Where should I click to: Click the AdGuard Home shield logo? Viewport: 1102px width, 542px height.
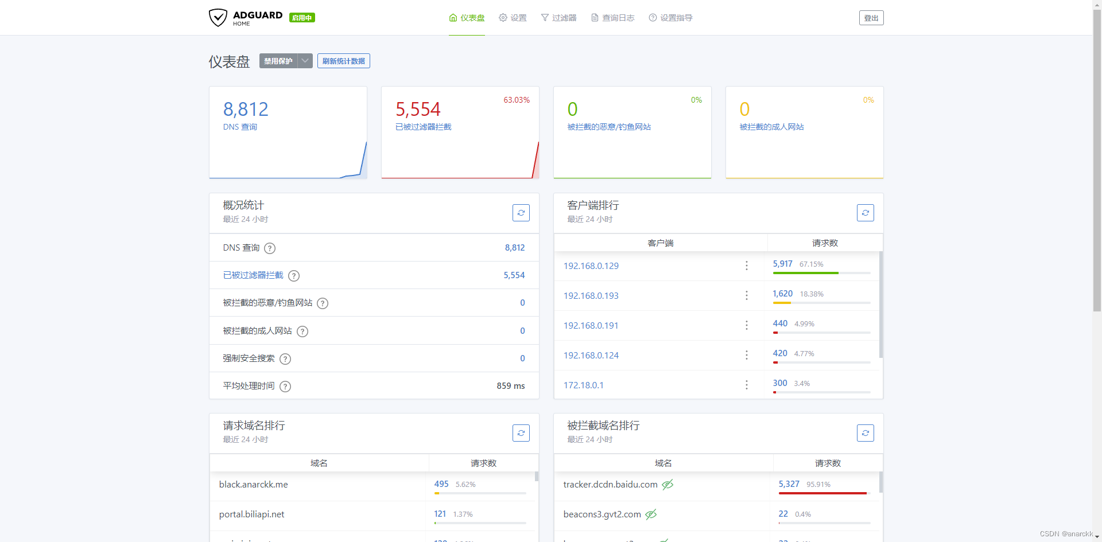218,18
